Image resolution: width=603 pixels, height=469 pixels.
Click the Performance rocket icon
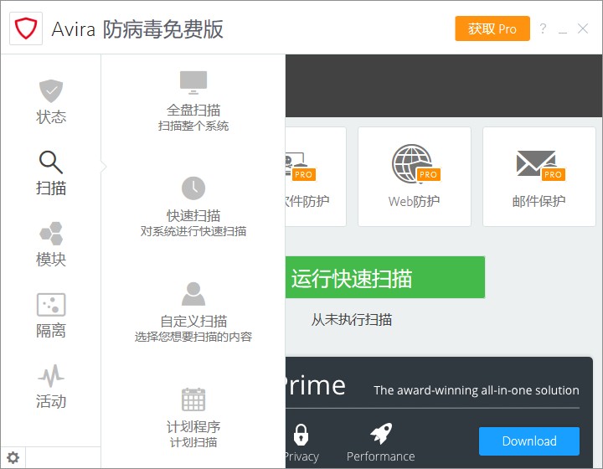click(381, 434)
